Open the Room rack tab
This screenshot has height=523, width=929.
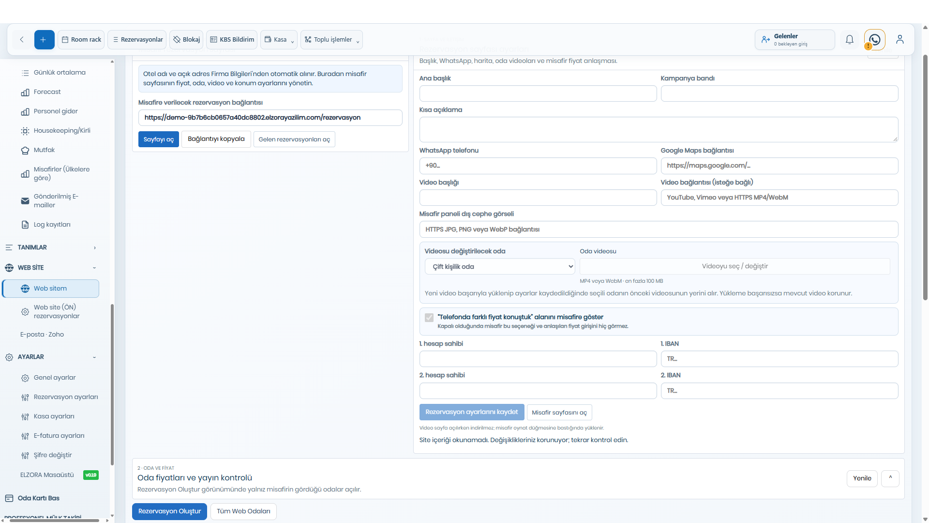point(82,40)
